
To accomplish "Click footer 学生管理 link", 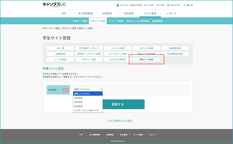I will 123,135.
